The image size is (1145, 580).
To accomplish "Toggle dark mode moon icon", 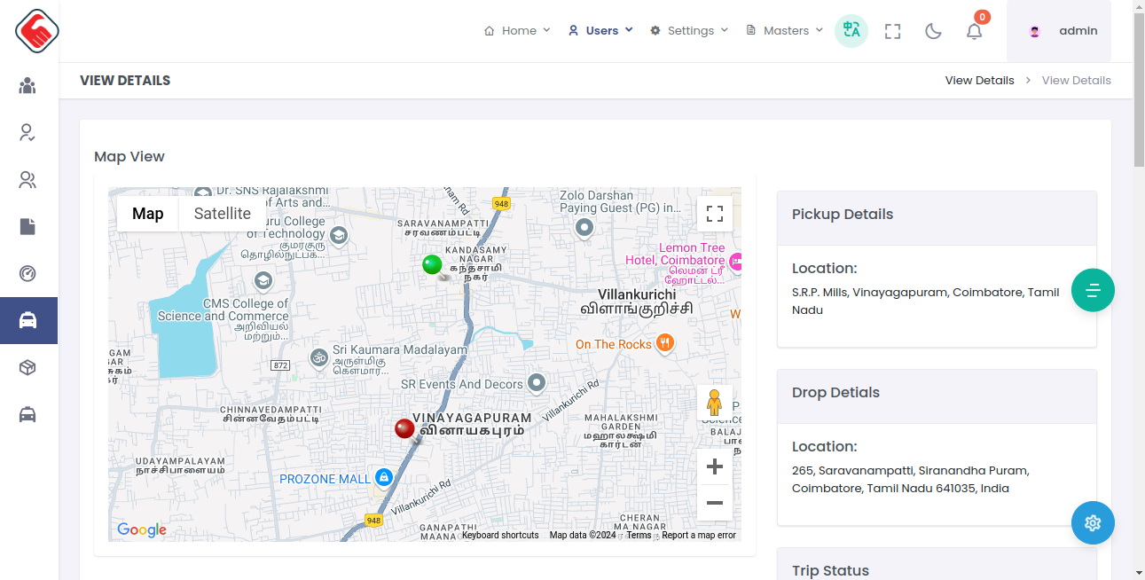I will click(x=933, y=31).
